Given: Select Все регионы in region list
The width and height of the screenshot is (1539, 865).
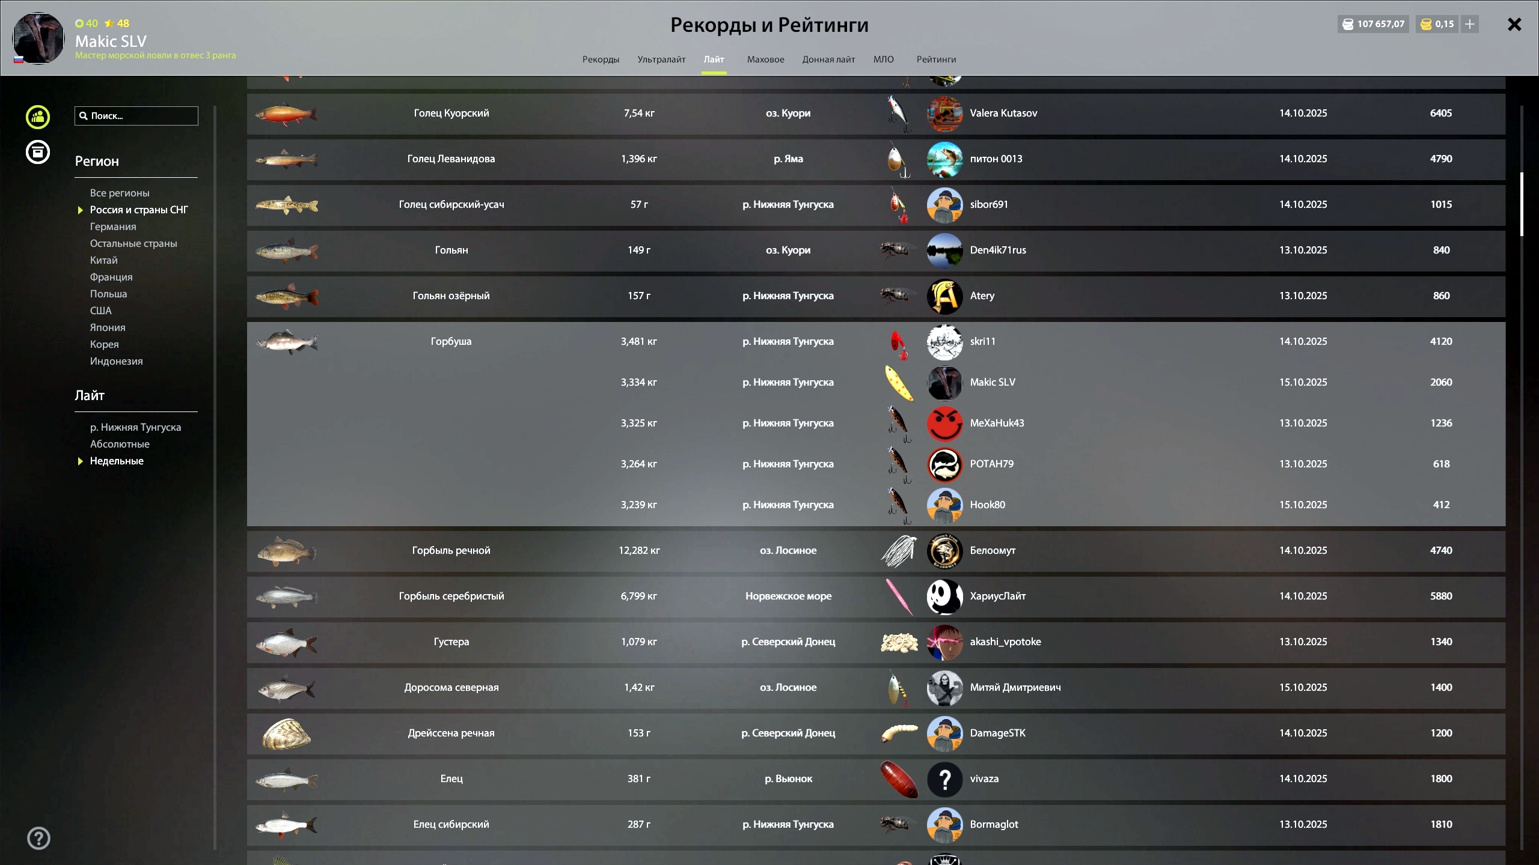Looking at the screenshot, I should click(x=120, y=193).
